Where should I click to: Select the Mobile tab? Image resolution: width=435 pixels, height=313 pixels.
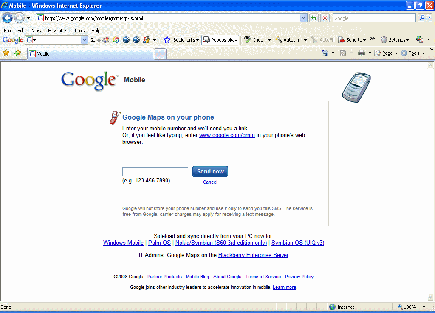[x=90, y=54]
